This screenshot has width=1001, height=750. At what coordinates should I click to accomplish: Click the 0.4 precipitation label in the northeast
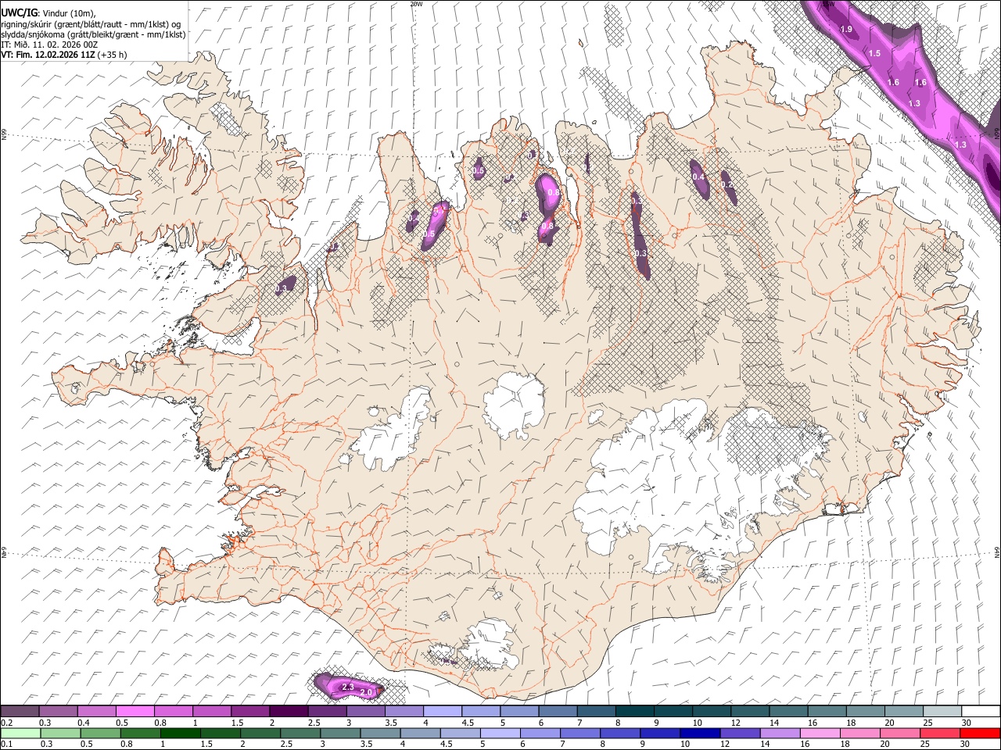tap(698, 177)
